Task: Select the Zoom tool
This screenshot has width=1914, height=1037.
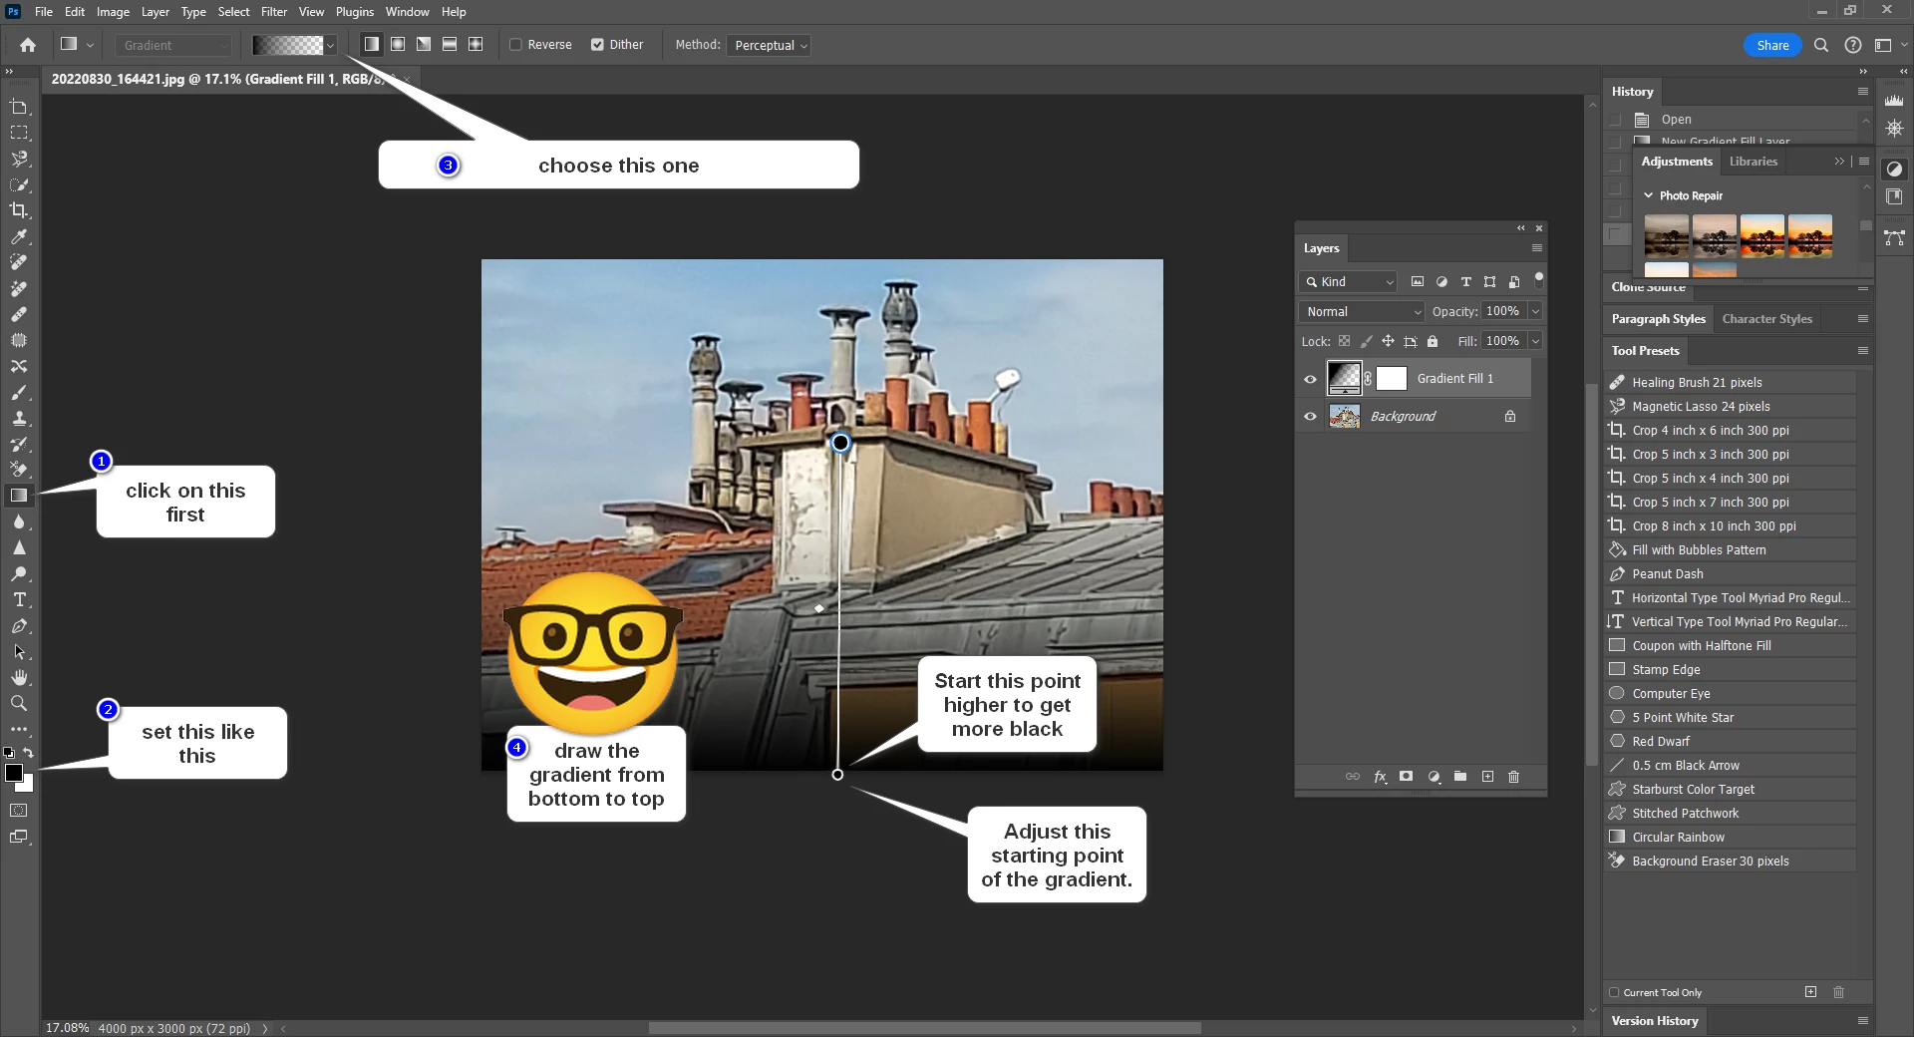Action: coord(19,704)
